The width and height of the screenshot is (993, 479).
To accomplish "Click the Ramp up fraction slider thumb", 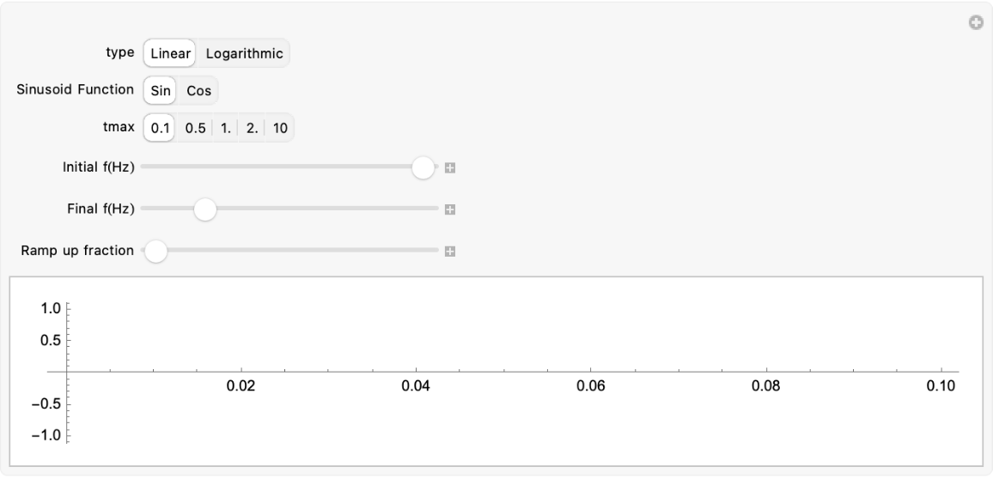I will click(x=155, y=251).
